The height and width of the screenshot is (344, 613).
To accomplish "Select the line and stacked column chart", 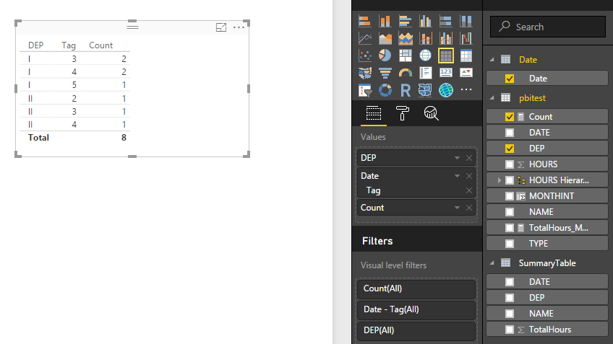I will pos(425,38).
